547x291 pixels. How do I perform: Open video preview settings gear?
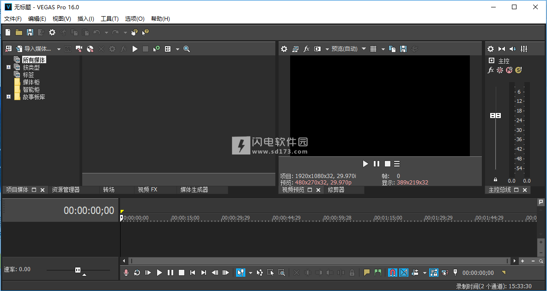(x=284, y=49)
